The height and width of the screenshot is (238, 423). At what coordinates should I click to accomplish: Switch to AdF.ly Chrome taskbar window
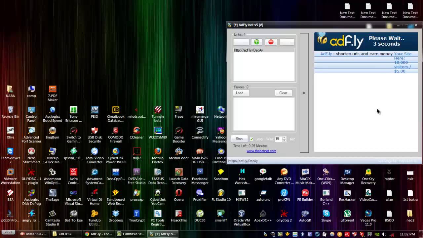(98, 234)
